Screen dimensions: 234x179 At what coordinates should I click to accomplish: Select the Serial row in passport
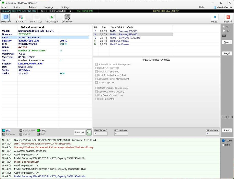tap(45, 37)
